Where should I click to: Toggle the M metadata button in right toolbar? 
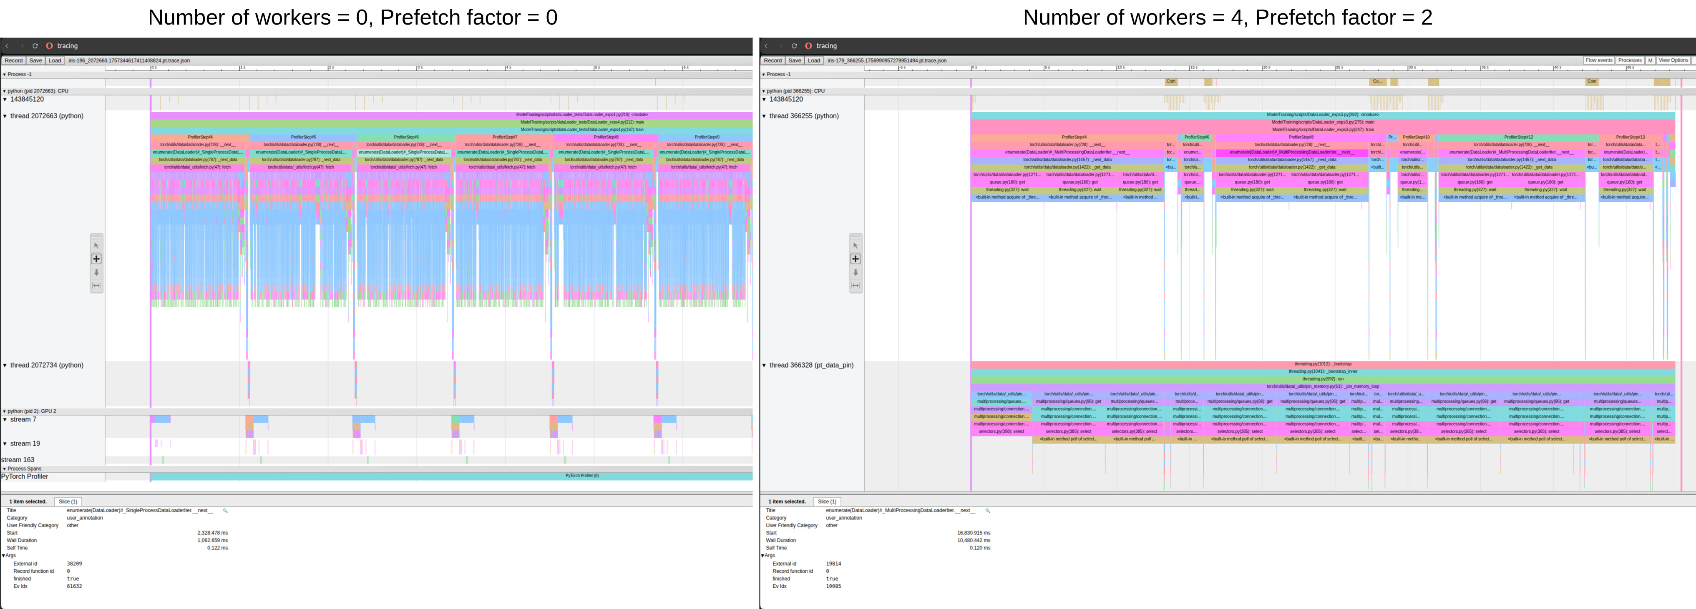pos(1650,60)
